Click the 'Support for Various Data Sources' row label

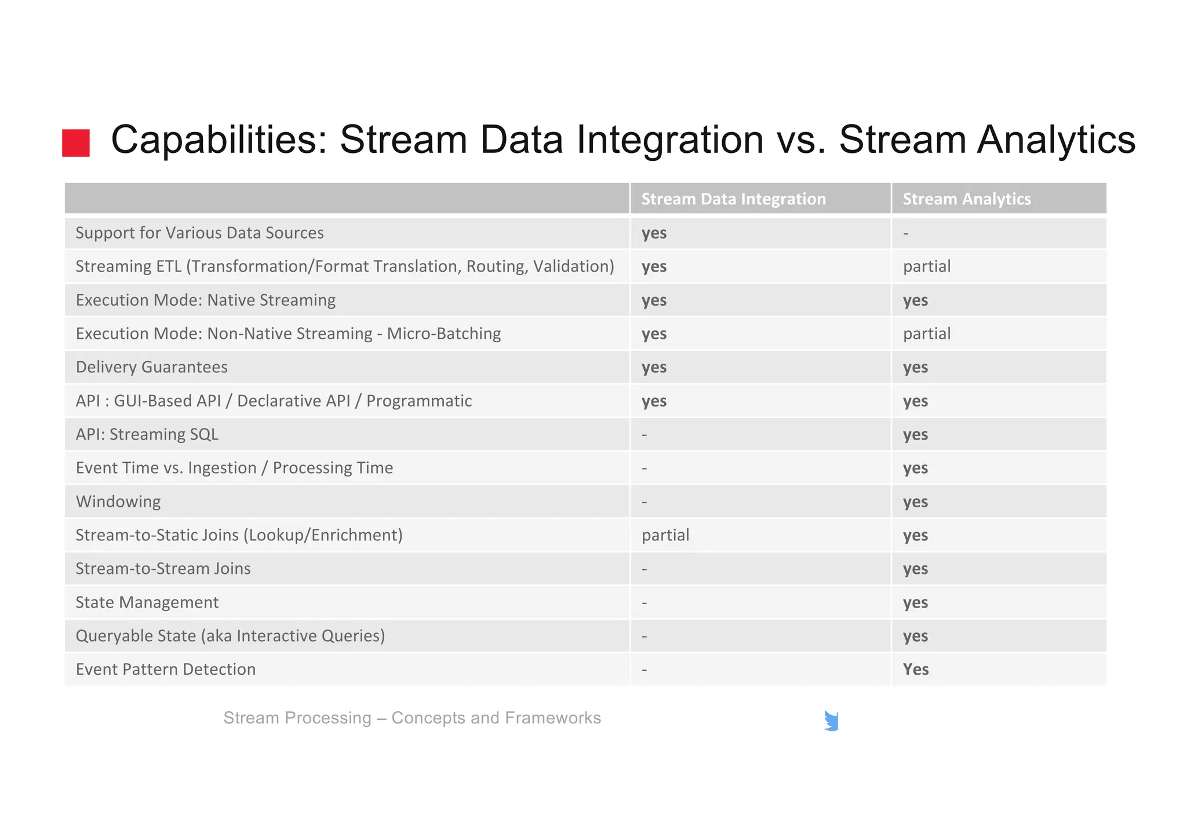[x=199, y=233]
